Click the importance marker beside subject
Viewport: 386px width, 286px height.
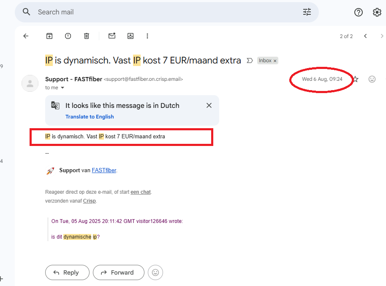point(250,60)
